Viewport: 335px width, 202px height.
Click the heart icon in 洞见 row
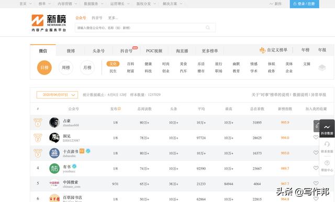(x=316, y=137)
